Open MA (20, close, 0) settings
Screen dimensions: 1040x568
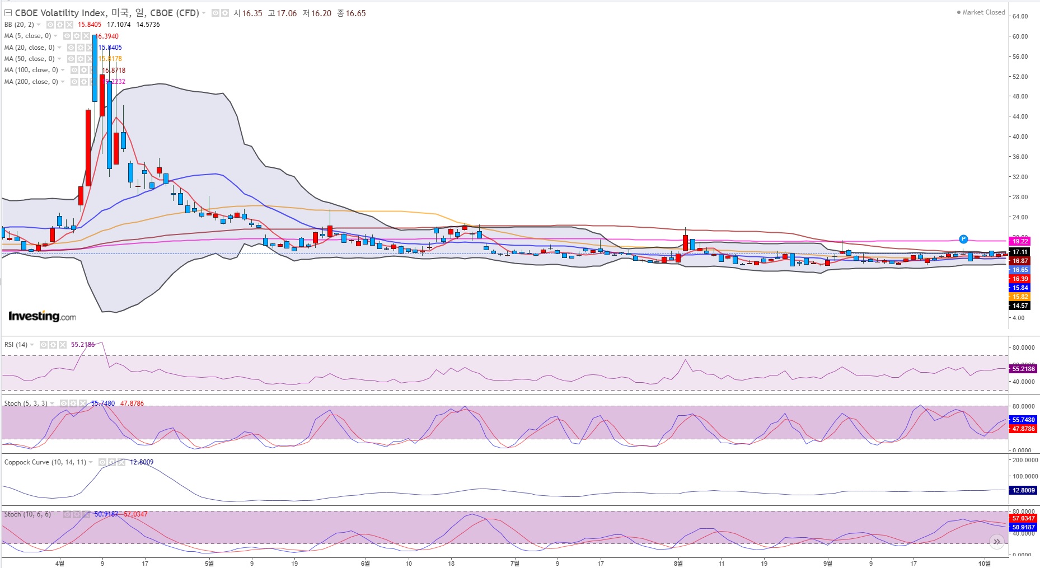[81, 48]
